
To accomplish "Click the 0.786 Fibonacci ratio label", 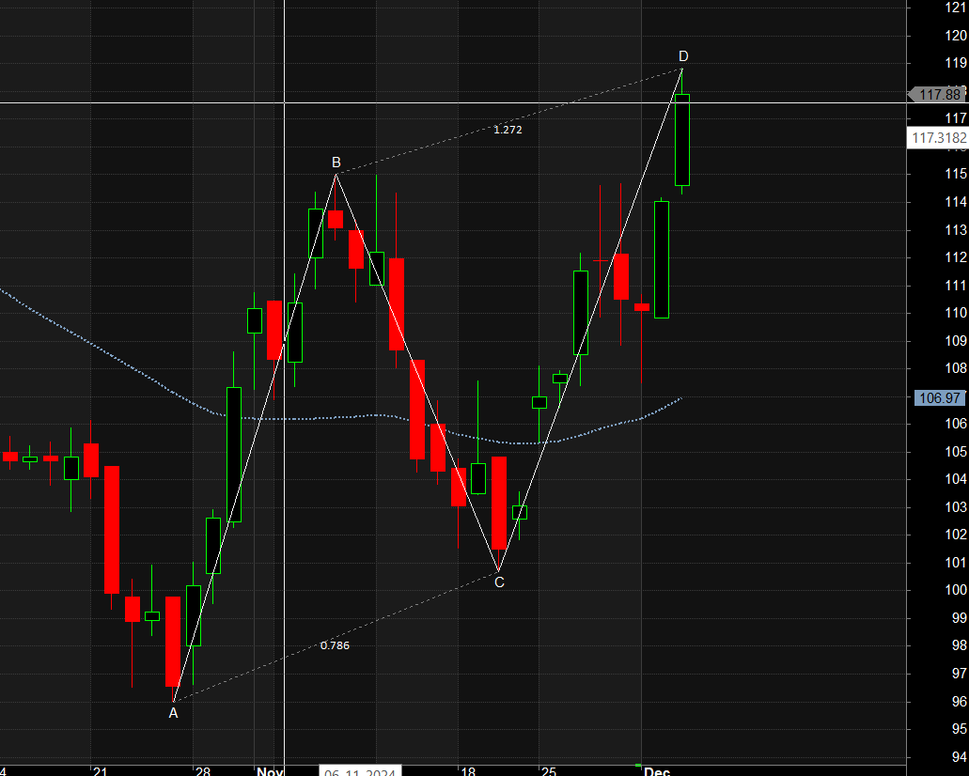I will point(335,645).
